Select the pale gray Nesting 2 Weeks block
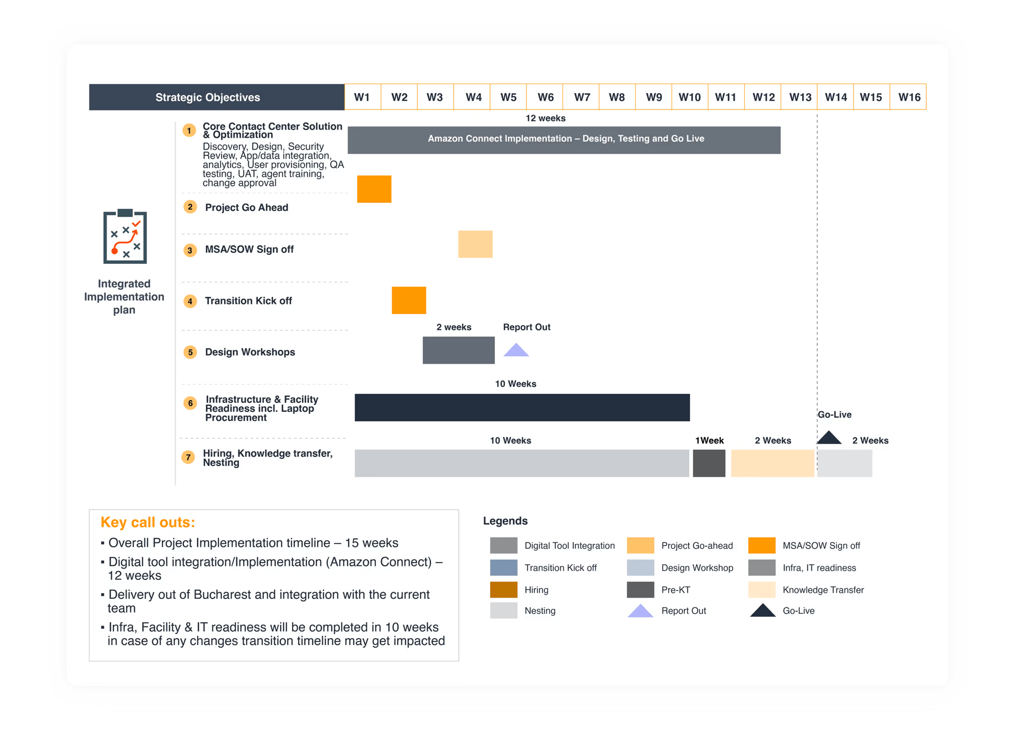1015x738 pixels. (845, 463)
